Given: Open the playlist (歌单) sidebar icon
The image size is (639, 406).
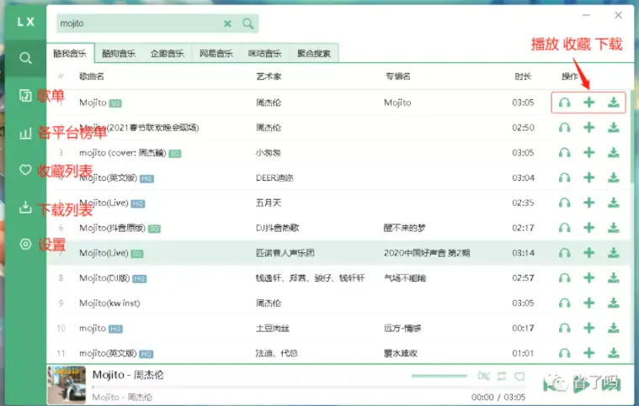Looking at the screenshot, I should (25, 96).
